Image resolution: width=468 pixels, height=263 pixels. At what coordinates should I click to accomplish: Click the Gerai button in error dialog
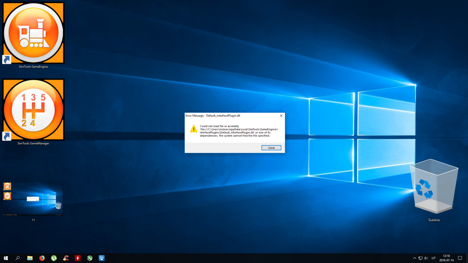coord(271,148)
